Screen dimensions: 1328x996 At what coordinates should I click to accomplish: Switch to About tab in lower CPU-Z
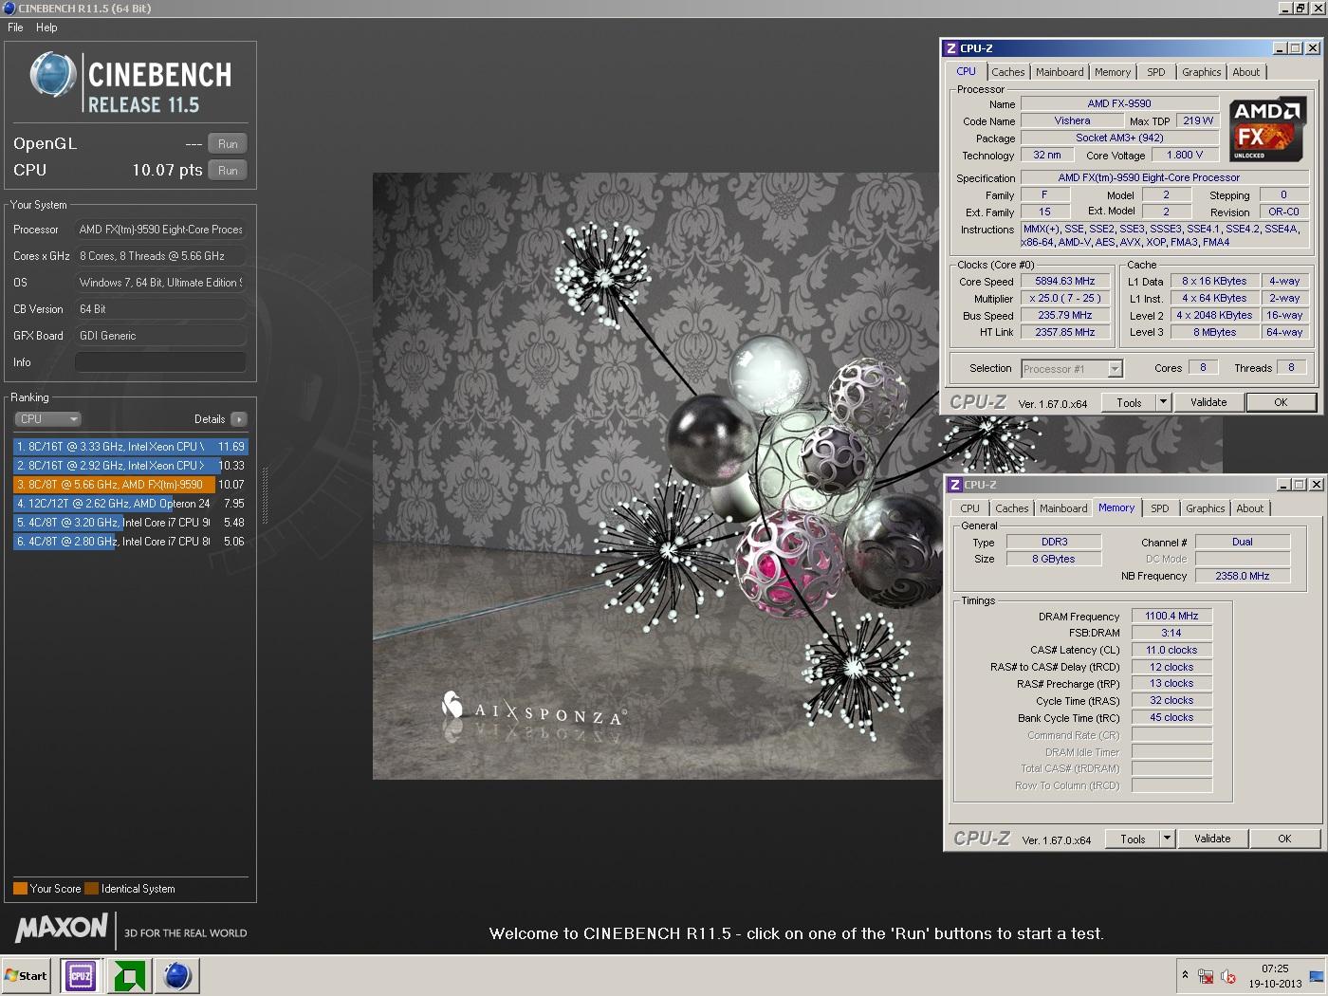pos(1250,509)
